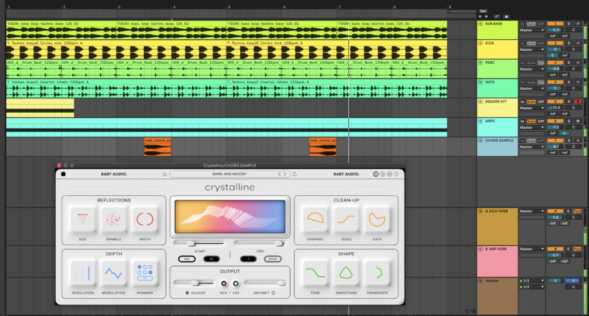Toggle the Post button on A KICK VERB
The width and height of the screenshot is (589, 316).
coord(577,211)
